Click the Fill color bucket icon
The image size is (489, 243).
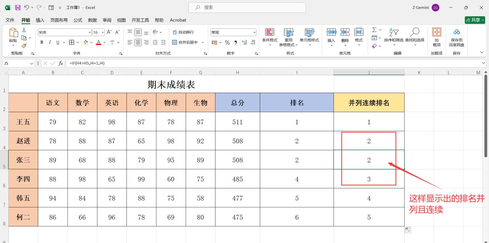(86, 42)
